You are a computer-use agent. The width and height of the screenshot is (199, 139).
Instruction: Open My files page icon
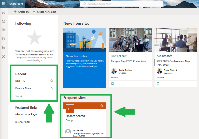pos(4,39)
